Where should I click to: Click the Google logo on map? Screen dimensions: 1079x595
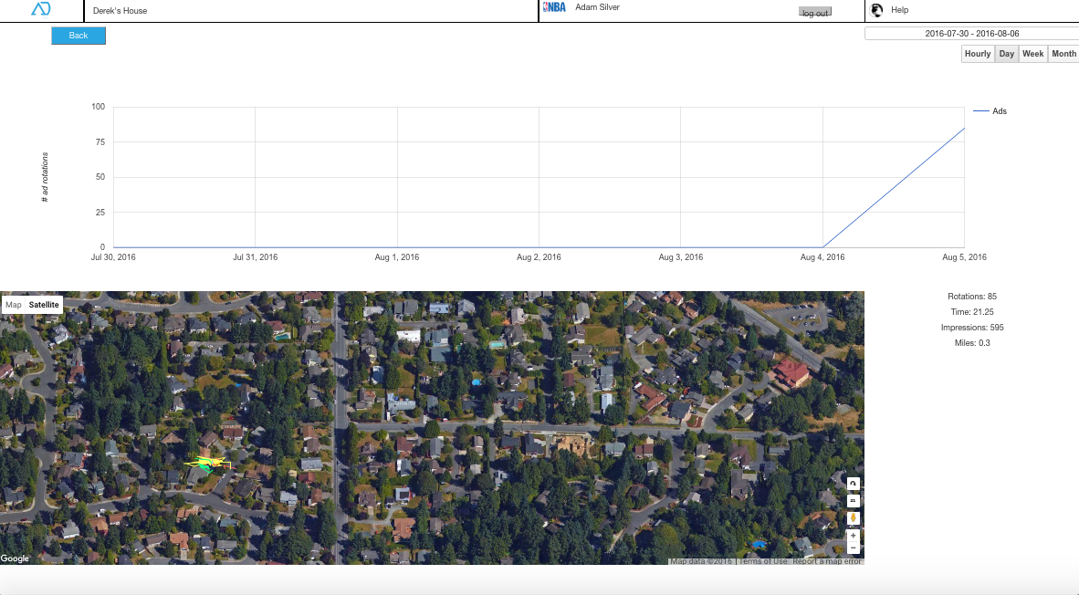(x=16, y=558)
